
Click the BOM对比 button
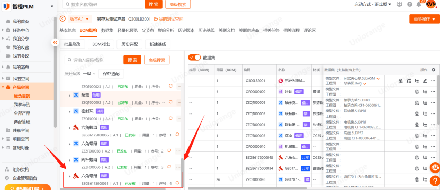click(101, 44)
